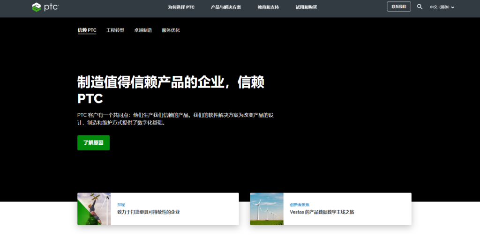Click the 创新者聚焦 category label

pos(300,205)
